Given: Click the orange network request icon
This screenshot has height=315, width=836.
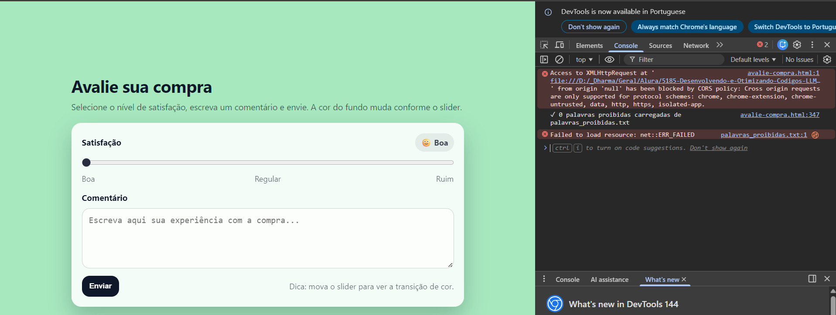Looking at the screenshot, I should coord(815,135).
